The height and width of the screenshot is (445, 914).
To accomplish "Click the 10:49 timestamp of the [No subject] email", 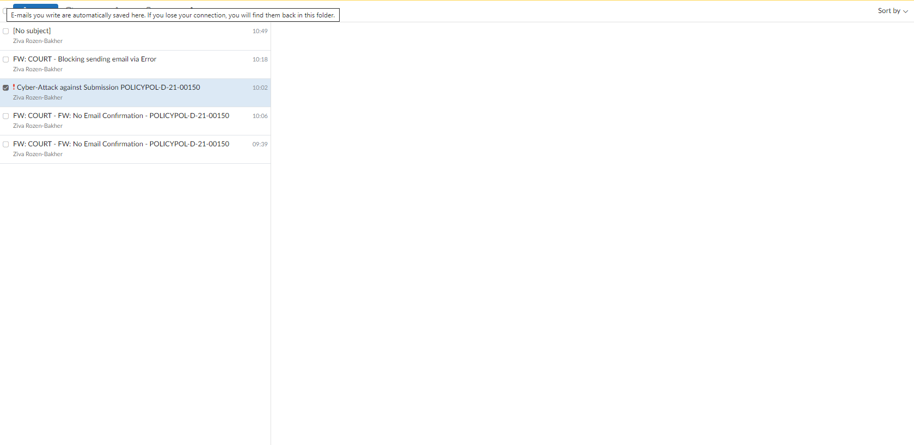I will 260,31.
